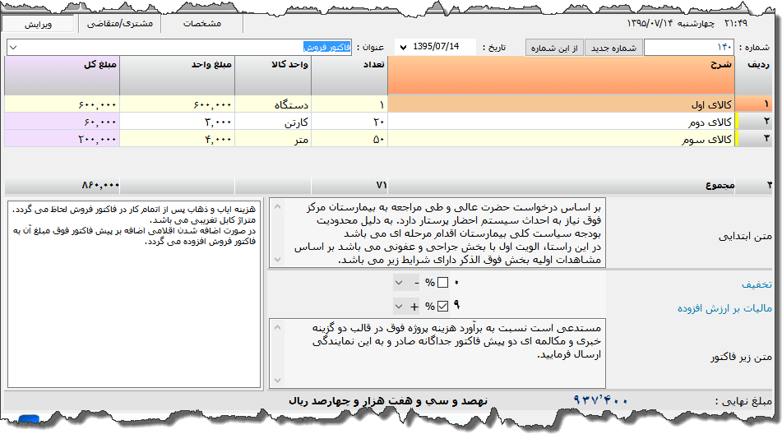This screenshot has width=782, height=434.
Task: Focus the invoice number field ۱۴۰
Action: [x=690, y=48]
